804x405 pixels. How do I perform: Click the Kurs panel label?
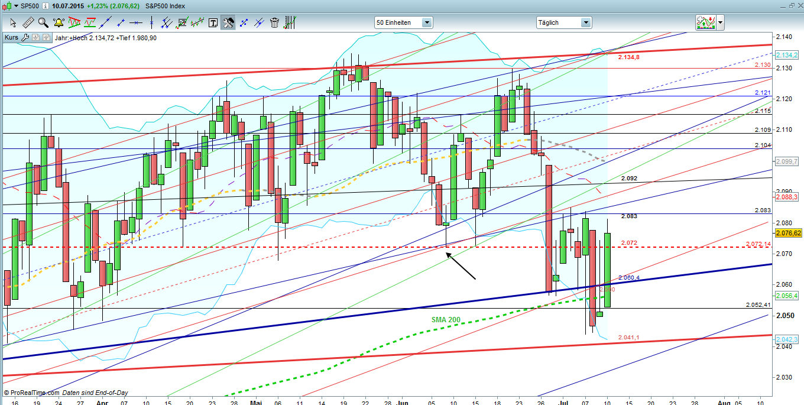(x=11, y=38)
